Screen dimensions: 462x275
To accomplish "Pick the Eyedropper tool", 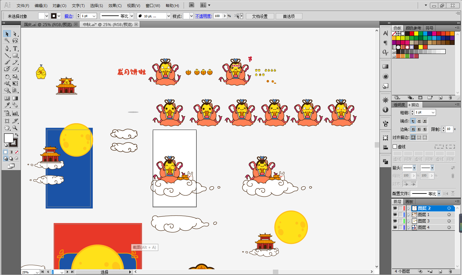I will 7,105.
